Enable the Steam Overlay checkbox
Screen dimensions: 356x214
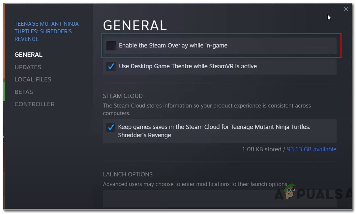111,46
